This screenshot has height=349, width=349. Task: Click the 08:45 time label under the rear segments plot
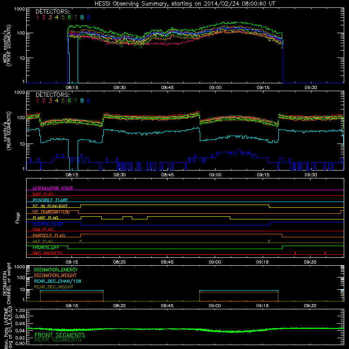(x=168, y=175)
